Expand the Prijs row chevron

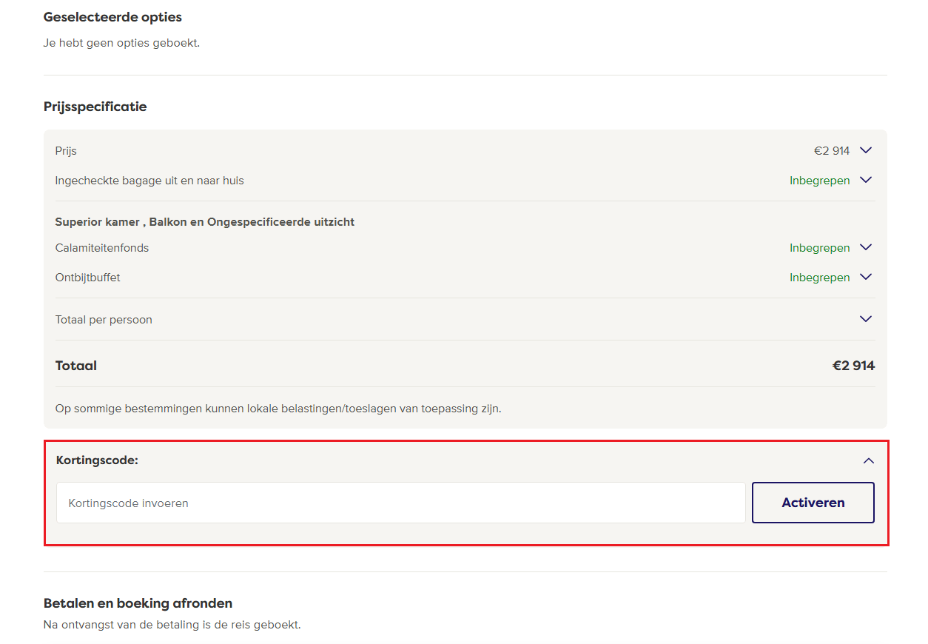pyautogui.click(x=866, y=150)
